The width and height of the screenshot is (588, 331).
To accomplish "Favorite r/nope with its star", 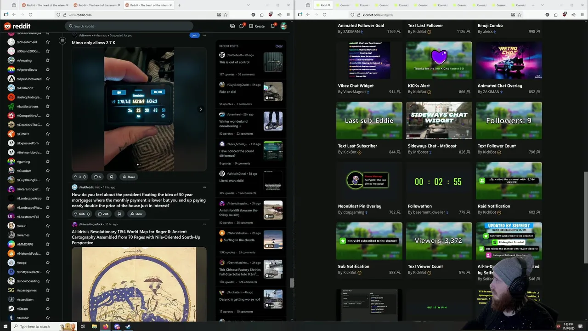I will pyautogui.click(x=48, y=263).
